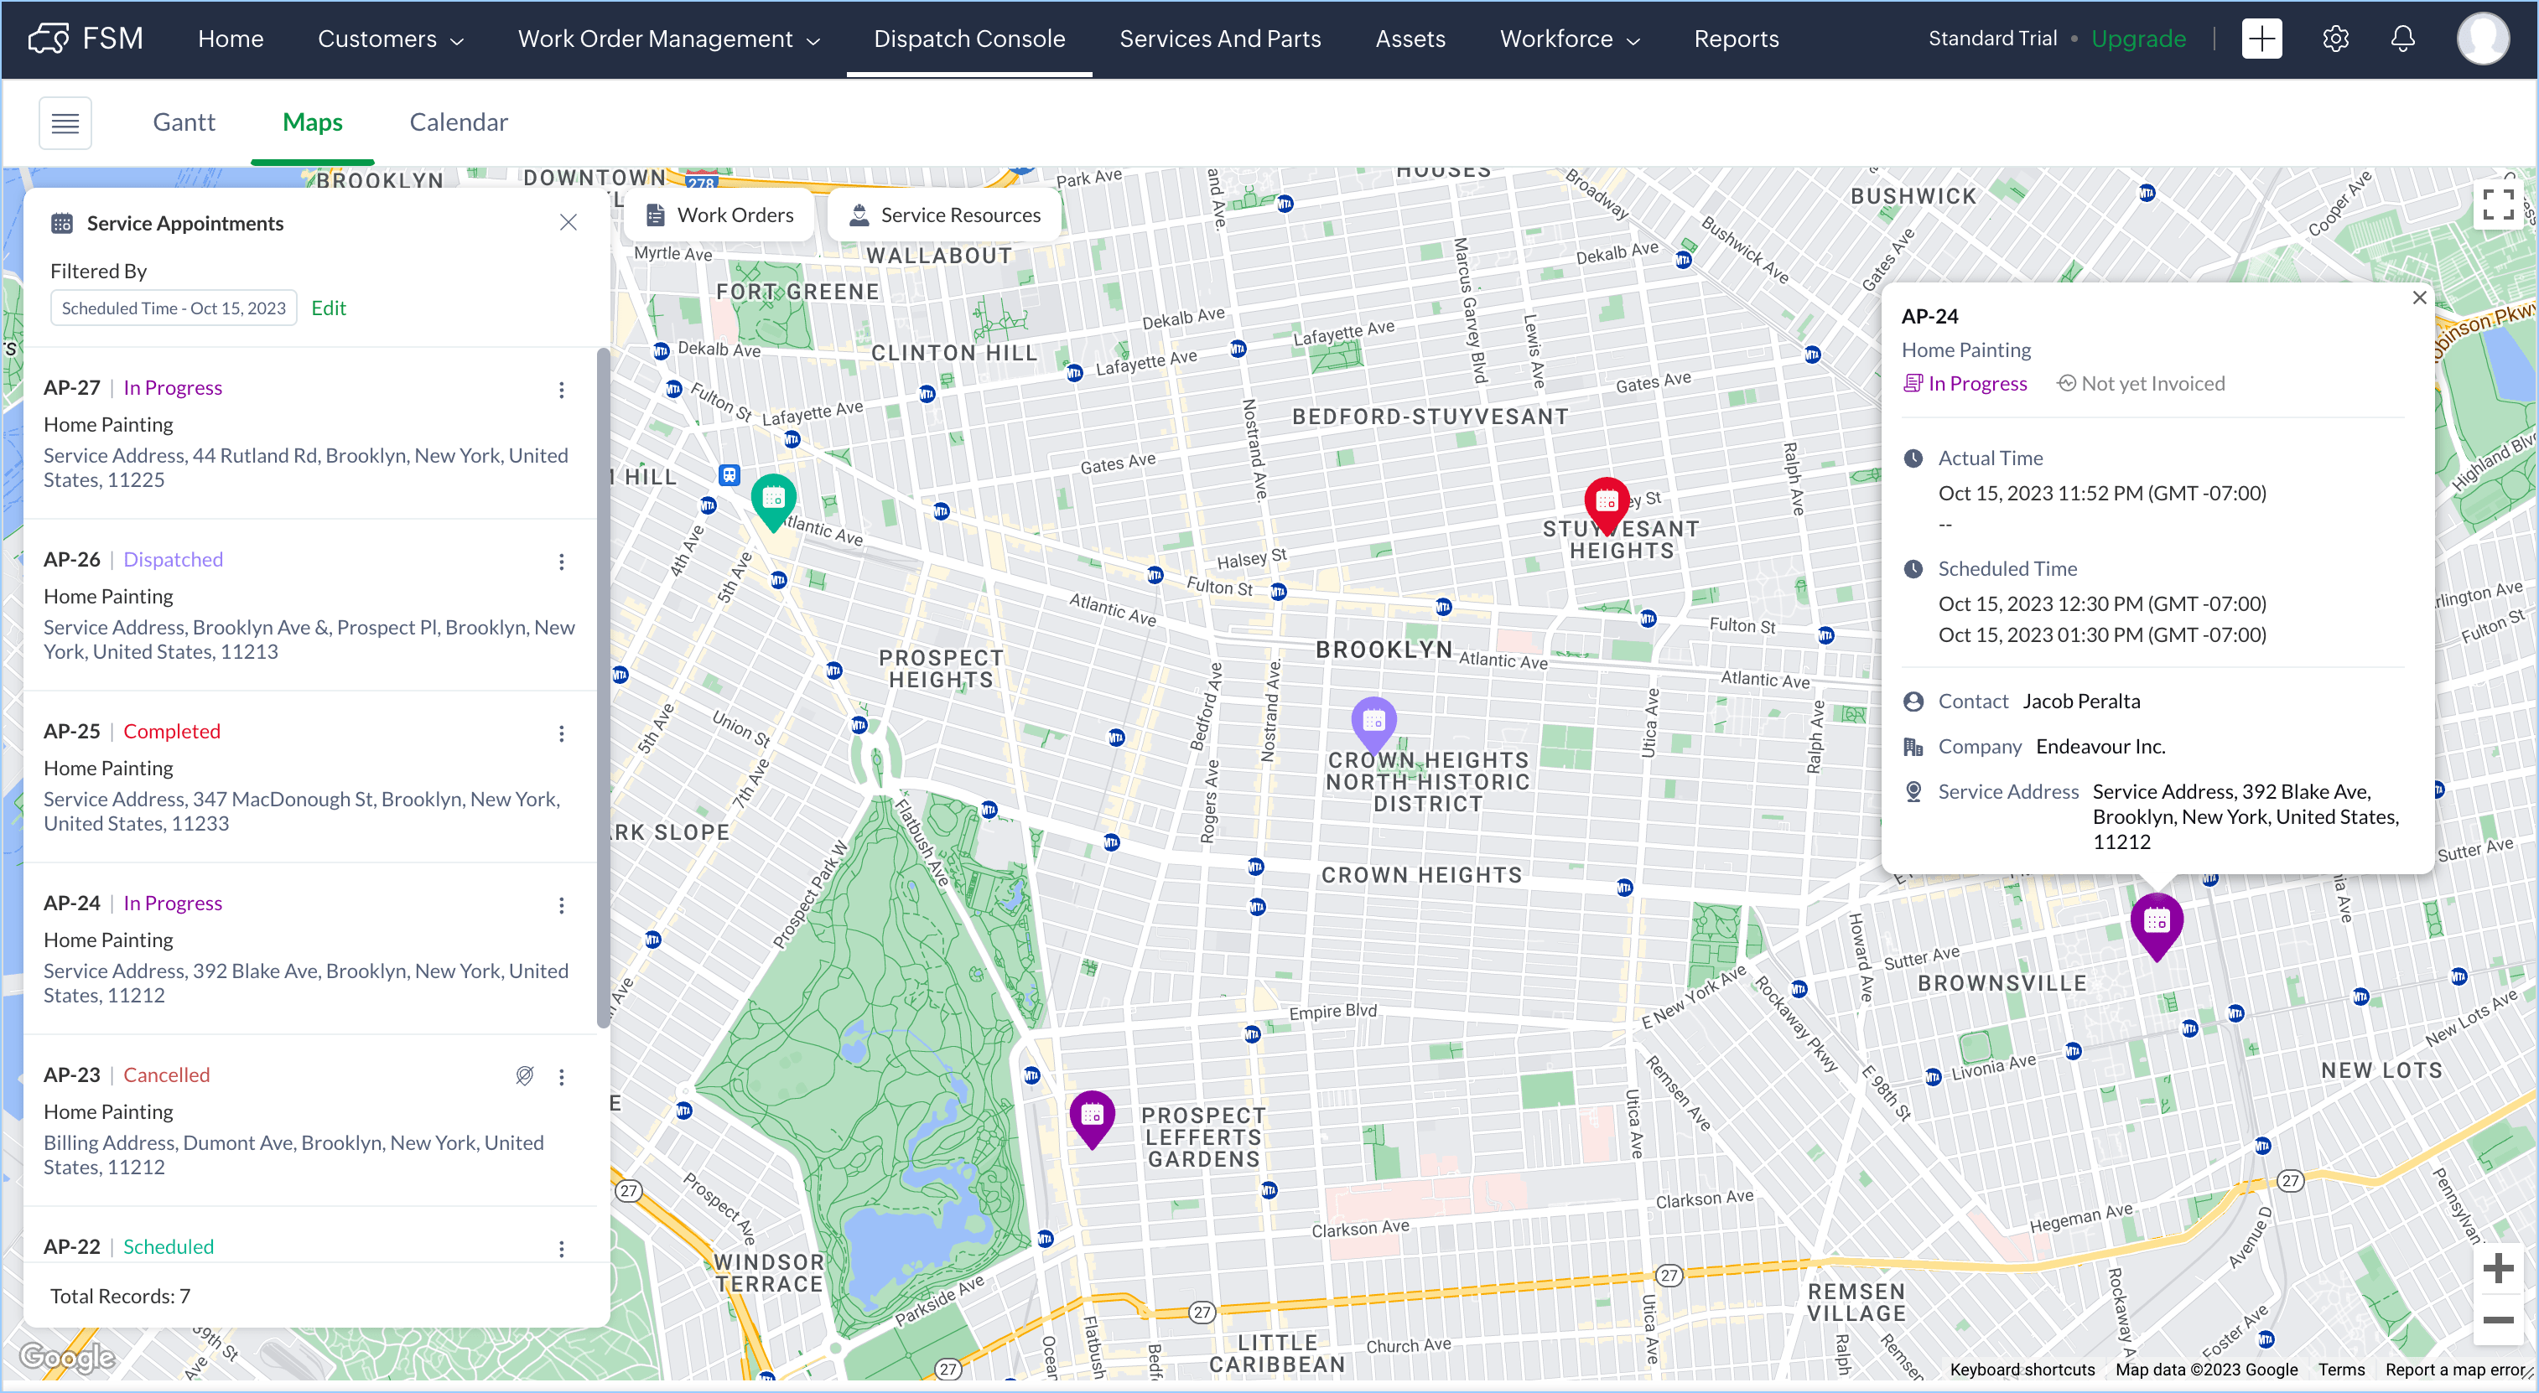Click the fullscreen map icon
This screenshot has width=2539, height=1393.
tap(2498, 204)
